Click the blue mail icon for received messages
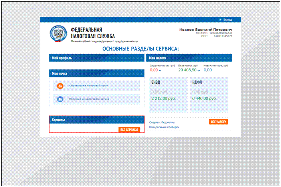Image resolution: width=281 pixels, height=187 pixels. point(60,99)
